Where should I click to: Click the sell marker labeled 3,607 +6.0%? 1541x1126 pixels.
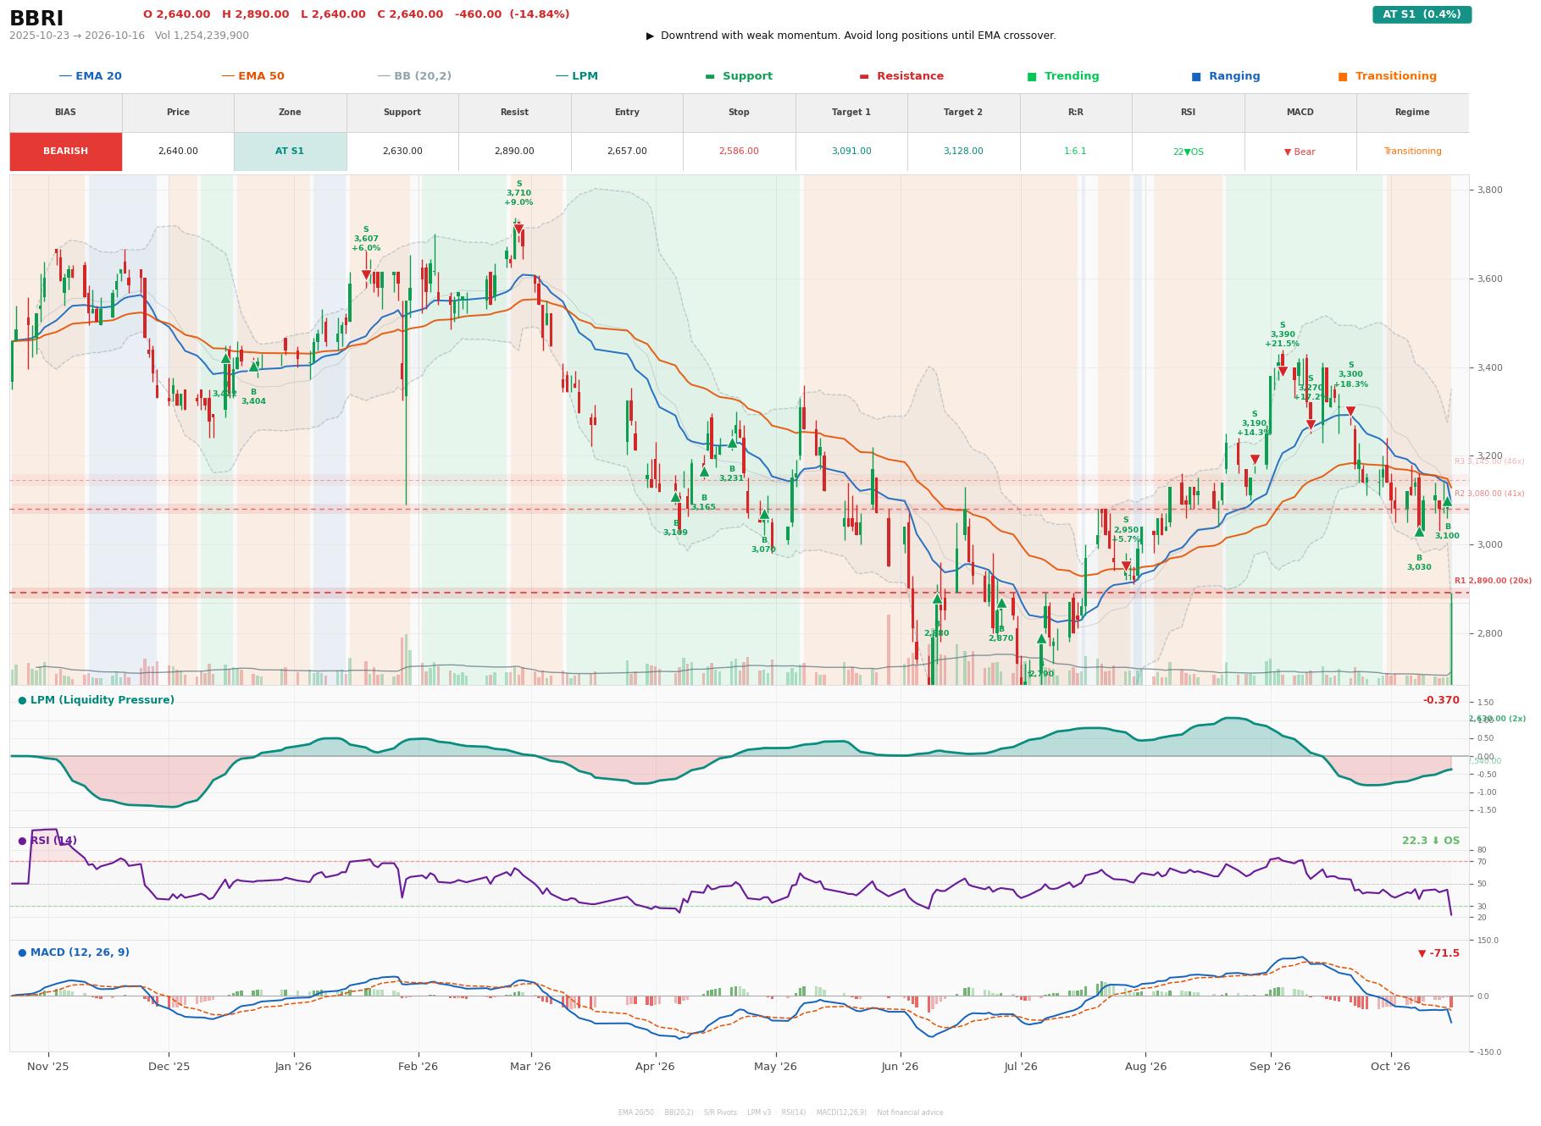point(366,274)
